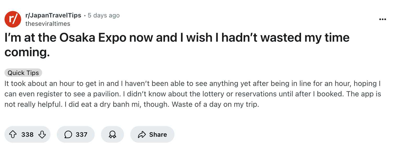
Task: Click the word "coming." in the headline
Action: tap(27, 53)
